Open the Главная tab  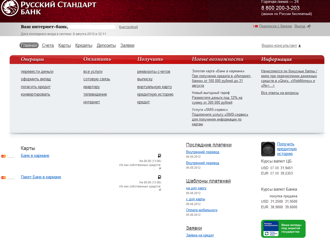(29, 46)
